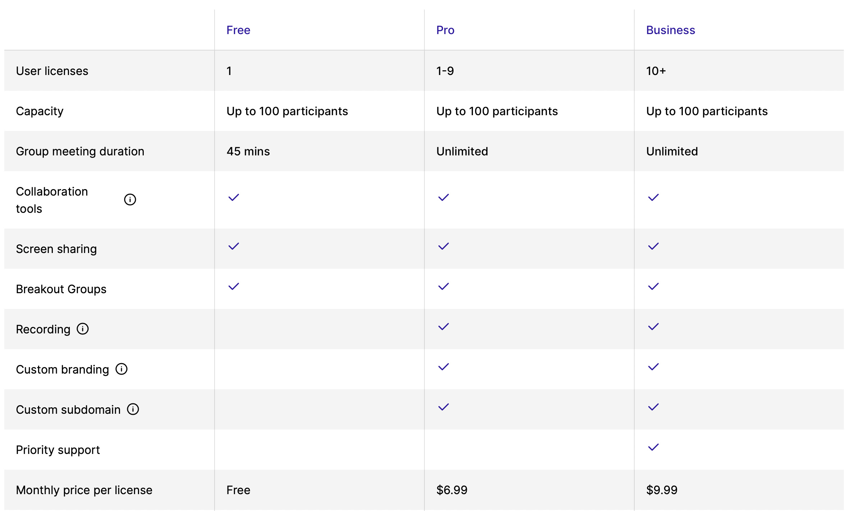851x511 pixels.
Task: Click the Pro checkmark for Recording
Action: (443, 327)
